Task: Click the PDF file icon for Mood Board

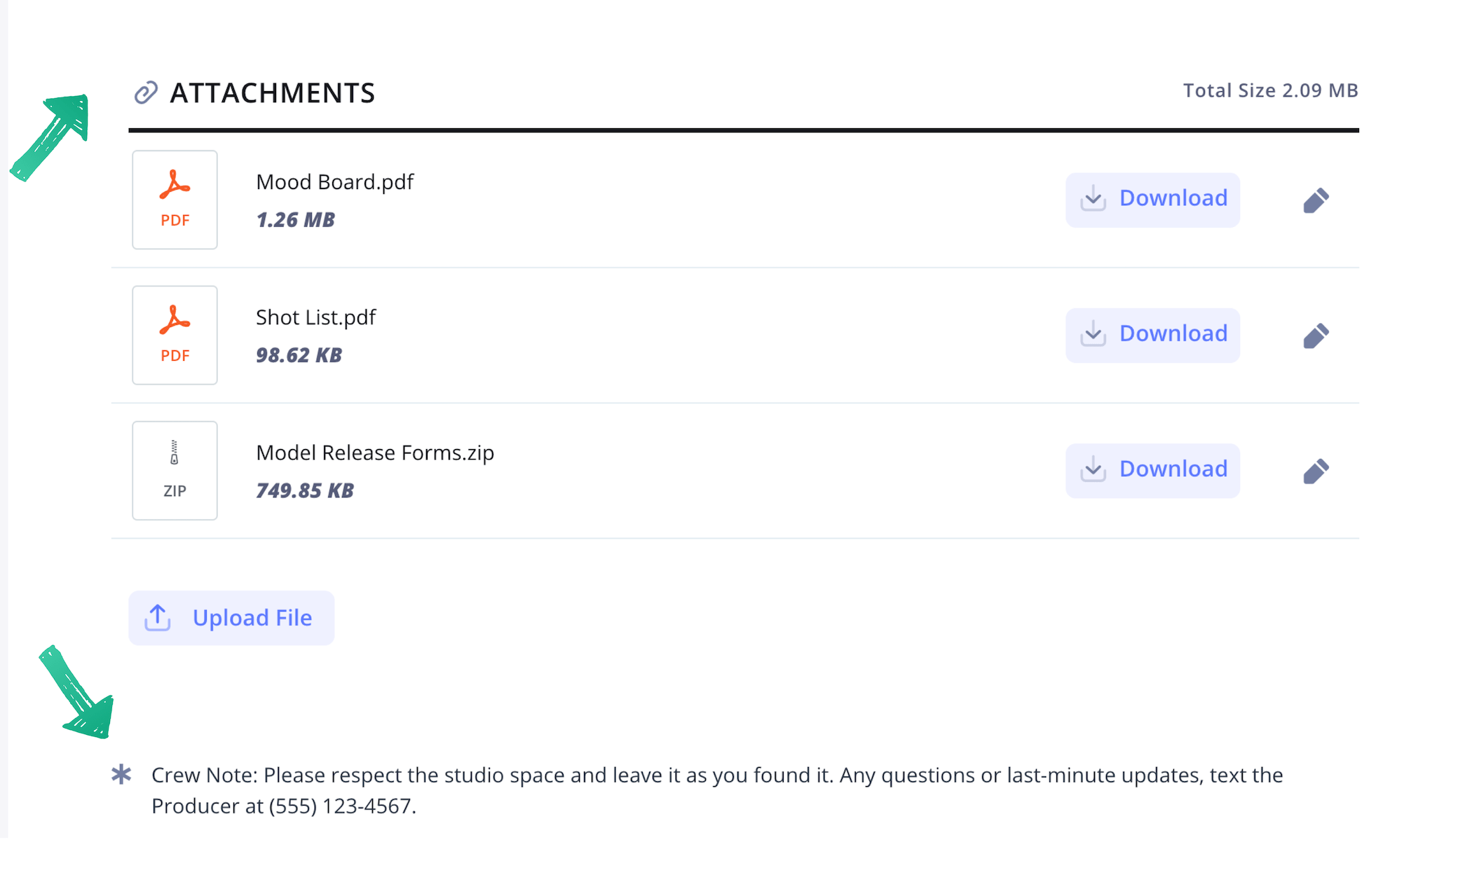Action: click(x=175, y=200)
